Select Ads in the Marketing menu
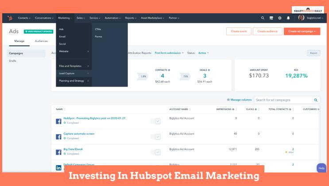The image size is (329, 186). tap(61, 29)
